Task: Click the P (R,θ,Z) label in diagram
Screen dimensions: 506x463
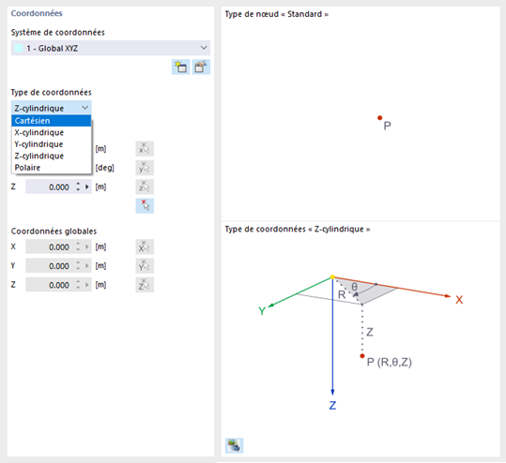Action: pos(390,362)
